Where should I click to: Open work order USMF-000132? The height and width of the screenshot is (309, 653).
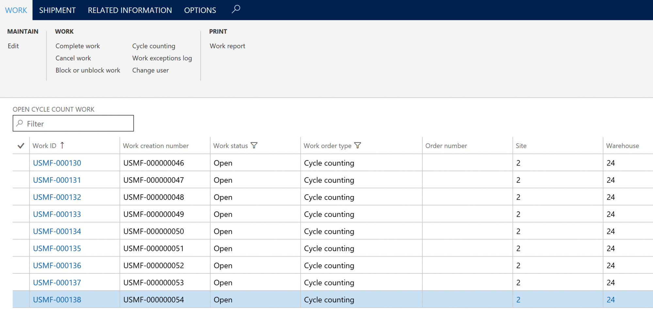(56, 197)
